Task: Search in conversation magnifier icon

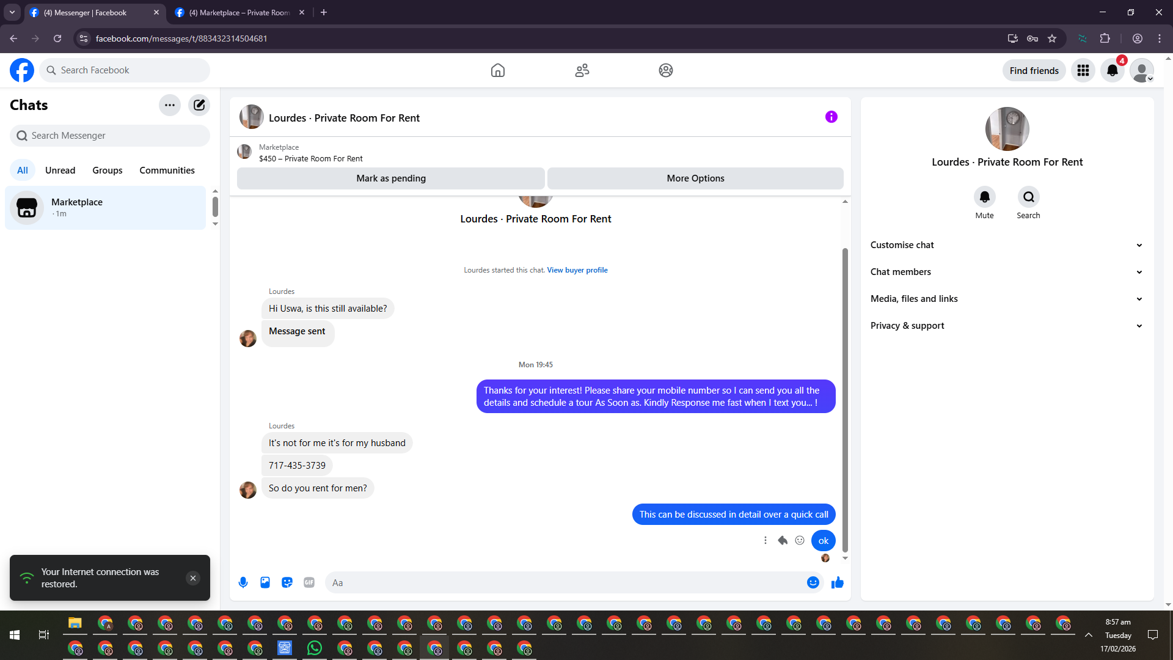Action: coord(1029,197)
